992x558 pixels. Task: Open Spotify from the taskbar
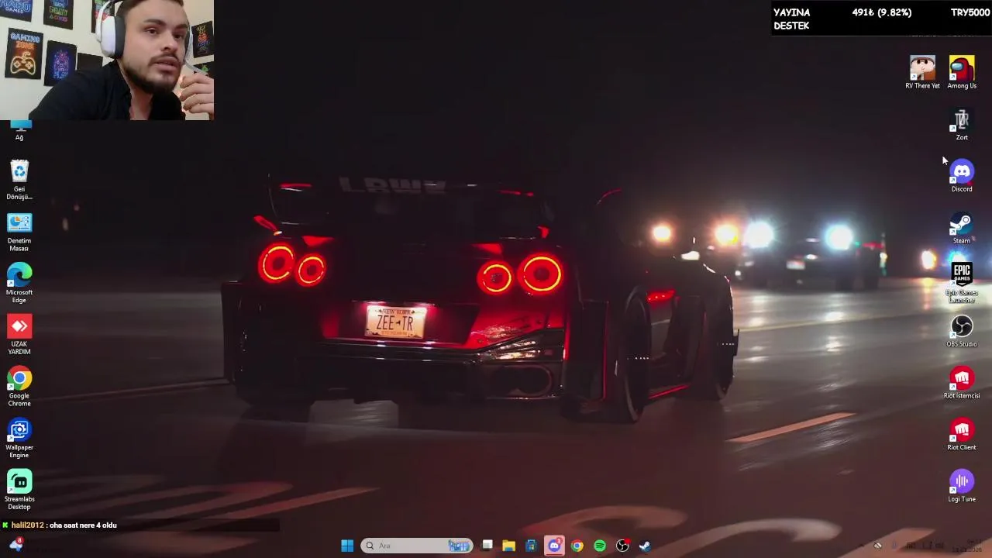(600, 546)
